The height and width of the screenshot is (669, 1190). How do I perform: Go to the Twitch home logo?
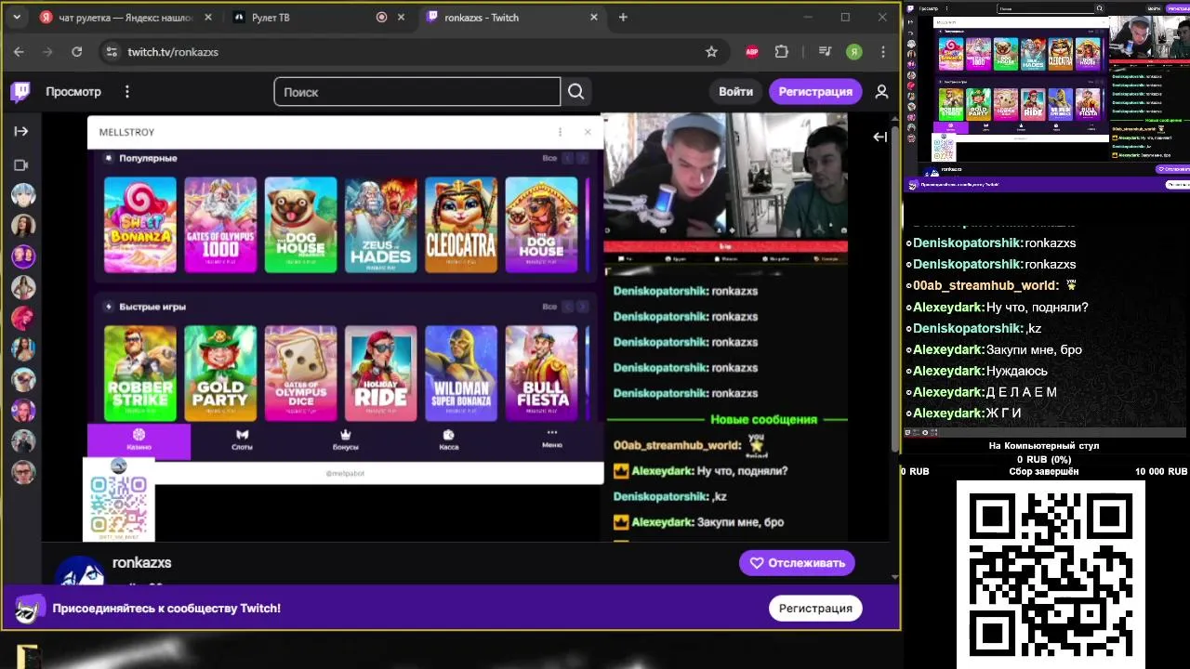point(20,91)
